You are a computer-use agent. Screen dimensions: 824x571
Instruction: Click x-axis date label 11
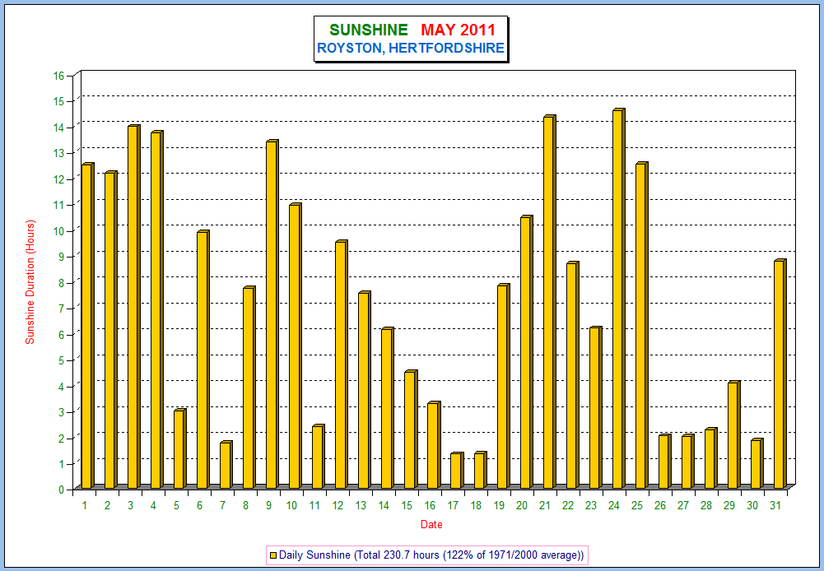click(314, 506)
